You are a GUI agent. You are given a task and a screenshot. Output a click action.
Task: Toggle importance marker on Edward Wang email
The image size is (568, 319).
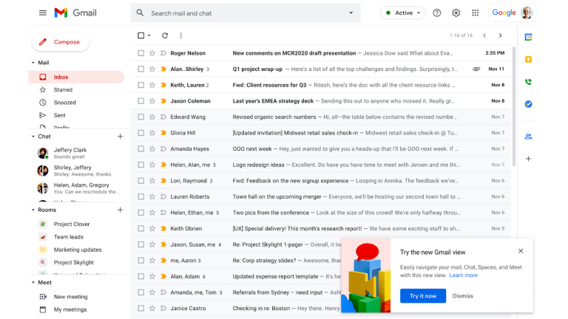(163, 117)
